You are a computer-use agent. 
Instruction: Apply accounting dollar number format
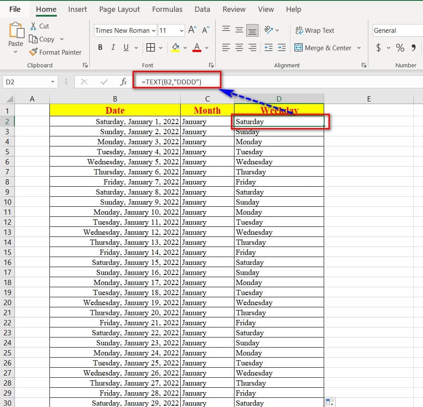point(378,48)
